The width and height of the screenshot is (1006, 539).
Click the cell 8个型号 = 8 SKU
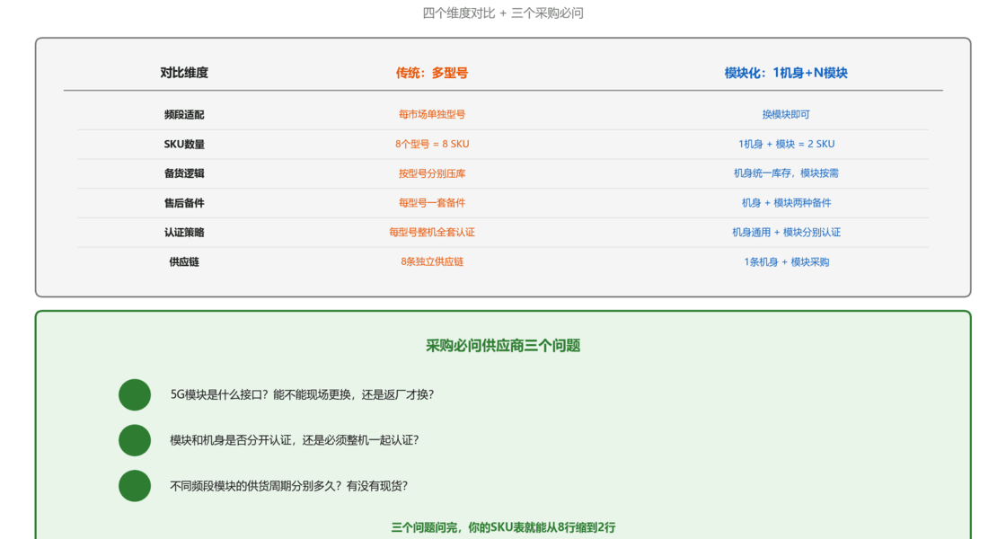432,145
